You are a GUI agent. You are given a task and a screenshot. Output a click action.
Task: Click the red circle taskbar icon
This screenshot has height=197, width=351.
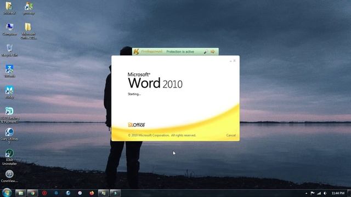(44, 193)
